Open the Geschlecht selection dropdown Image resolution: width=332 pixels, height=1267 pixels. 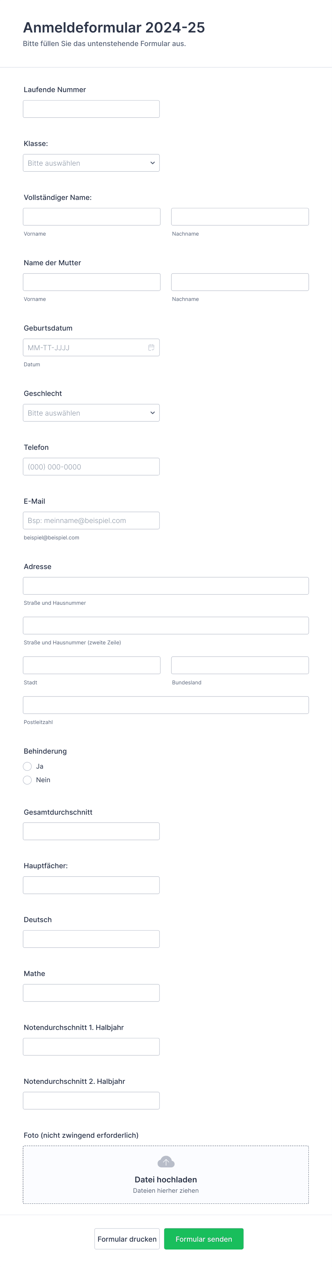click(91, 413)
